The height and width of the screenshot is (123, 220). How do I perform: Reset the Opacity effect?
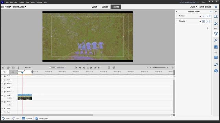pyautogui.click(x=207, y=21)
